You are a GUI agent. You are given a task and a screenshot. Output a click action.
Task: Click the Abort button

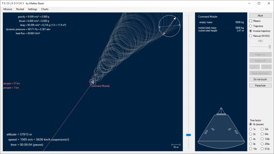coord(260,15)
